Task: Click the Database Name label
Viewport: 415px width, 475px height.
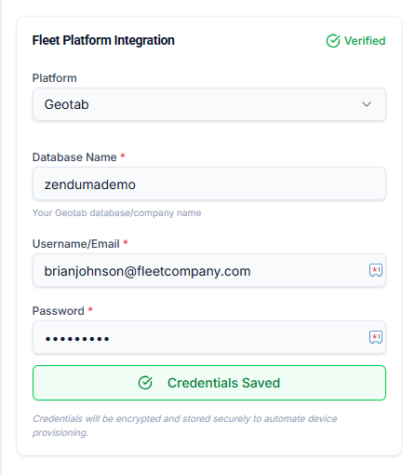Action: click(74, 157)
